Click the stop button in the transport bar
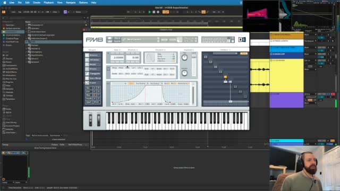 pos(154,12)
